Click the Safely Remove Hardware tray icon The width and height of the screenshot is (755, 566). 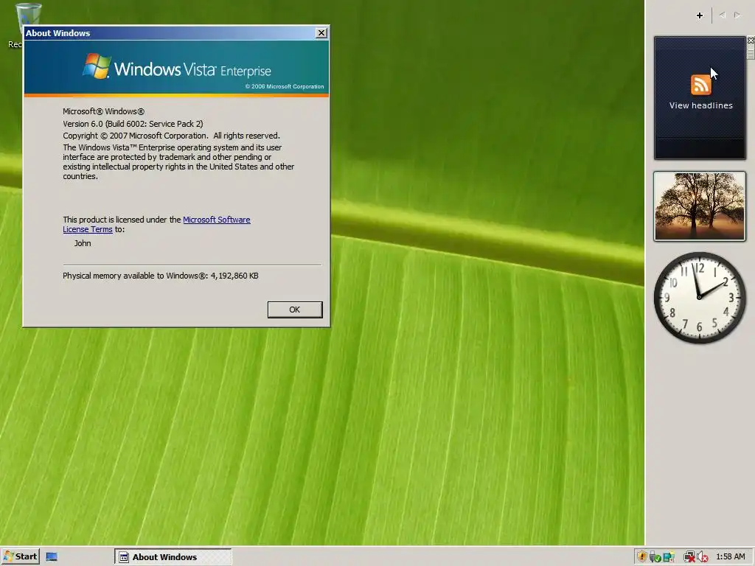[655, 557]
